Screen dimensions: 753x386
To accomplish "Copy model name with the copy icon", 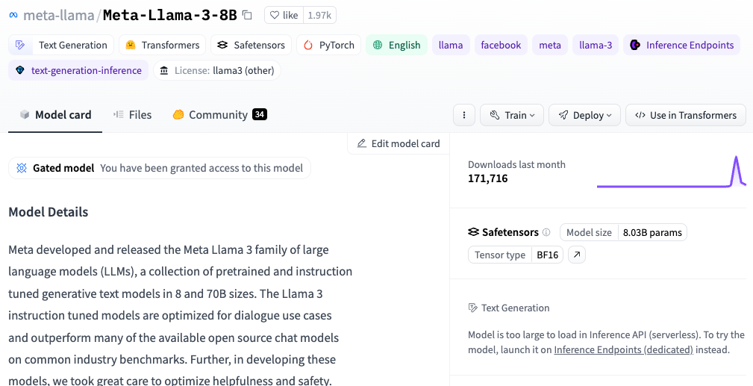I will [x=248, y=15].
